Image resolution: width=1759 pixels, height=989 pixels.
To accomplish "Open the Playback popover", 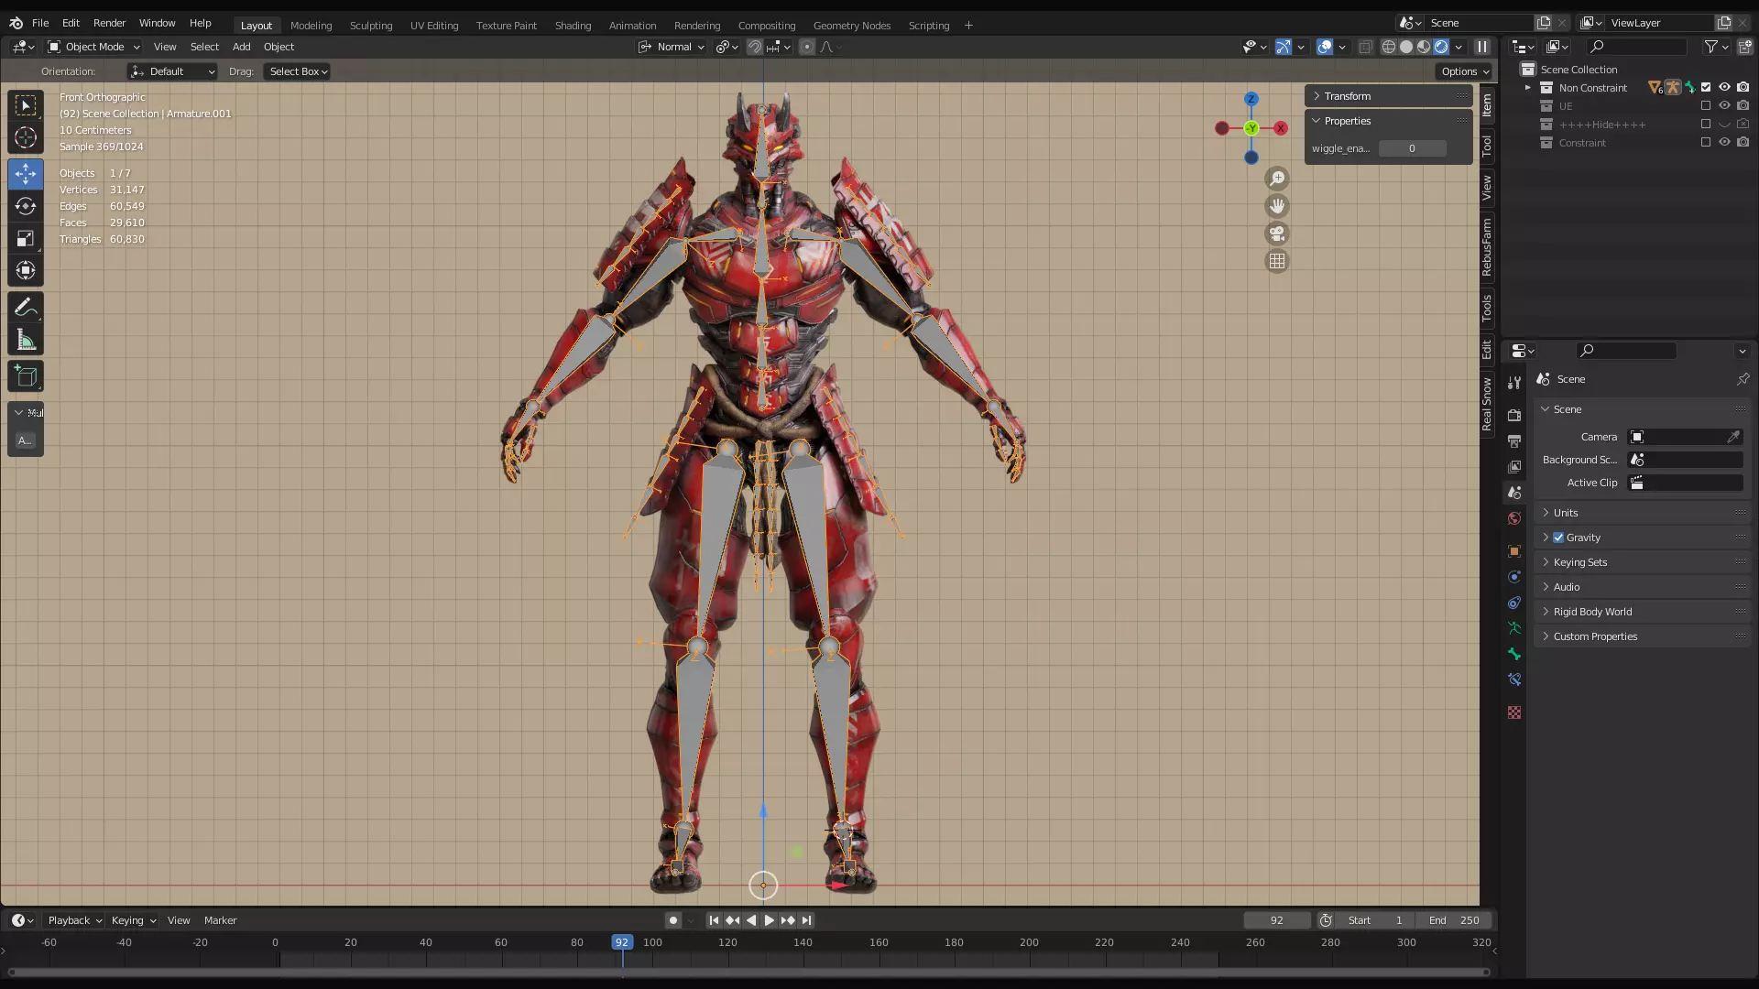I will (74, 920).
